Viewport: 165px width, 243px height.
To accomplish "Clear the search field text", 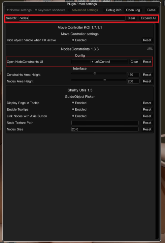I will coord(131,18).
